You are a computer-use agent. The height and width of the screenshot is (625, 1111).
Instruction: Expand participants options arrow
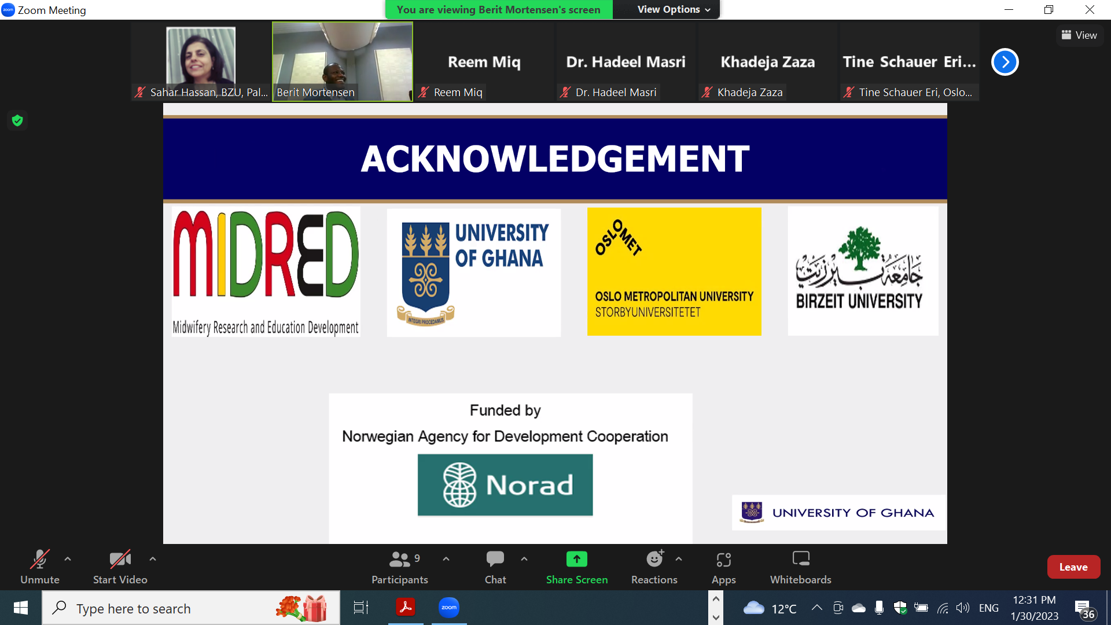[x=446, y=559]
